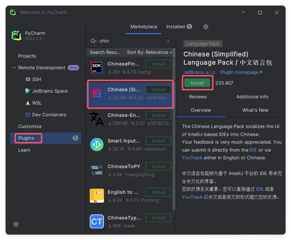Open the What's New tab
The image size is (291, 240).
255,110
